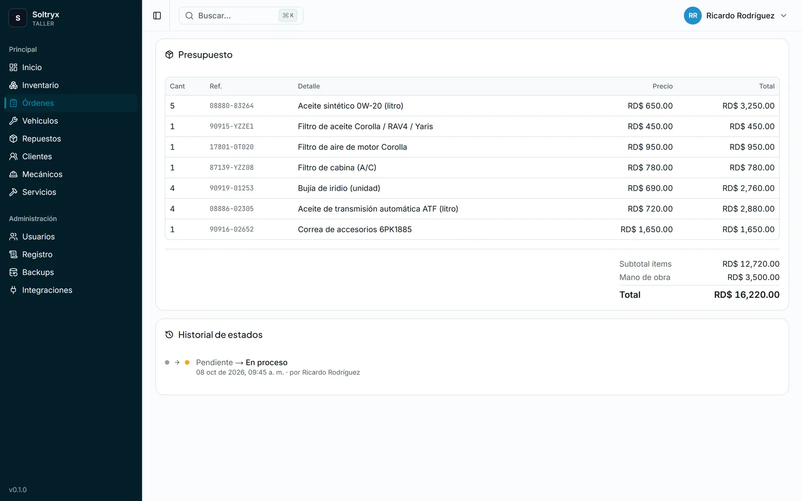Select the price RD$ 720.00
The height and width of the screenshot is (501, 802).
pyautogui.click(x=650, y=208)
